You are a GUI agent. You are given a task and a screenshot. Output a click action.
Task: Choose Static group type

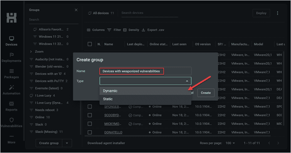[x=145, y=99]
